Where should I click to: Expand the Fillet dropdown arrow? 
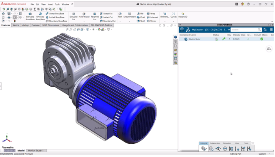coord(120,21)
